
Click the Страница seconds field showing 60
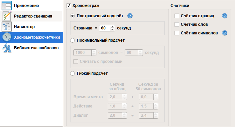[x=105, y=28]
